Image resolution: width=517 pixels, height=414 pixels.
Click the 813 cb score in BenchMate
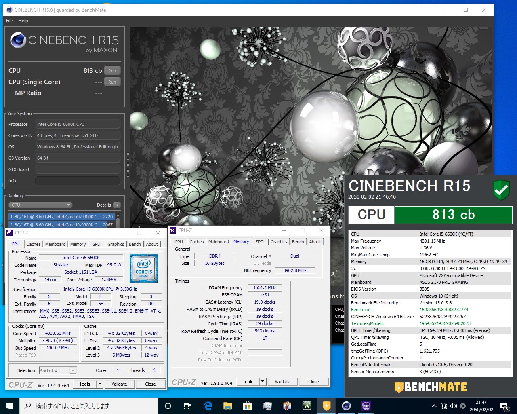454,215
